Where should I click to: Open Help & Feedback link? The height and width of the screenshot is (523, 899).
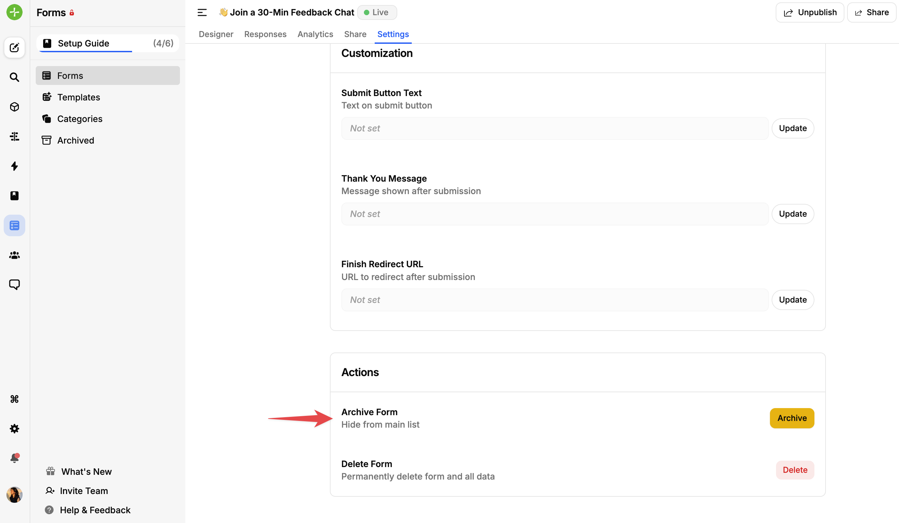pyautogui.click(x=88, y=510)
